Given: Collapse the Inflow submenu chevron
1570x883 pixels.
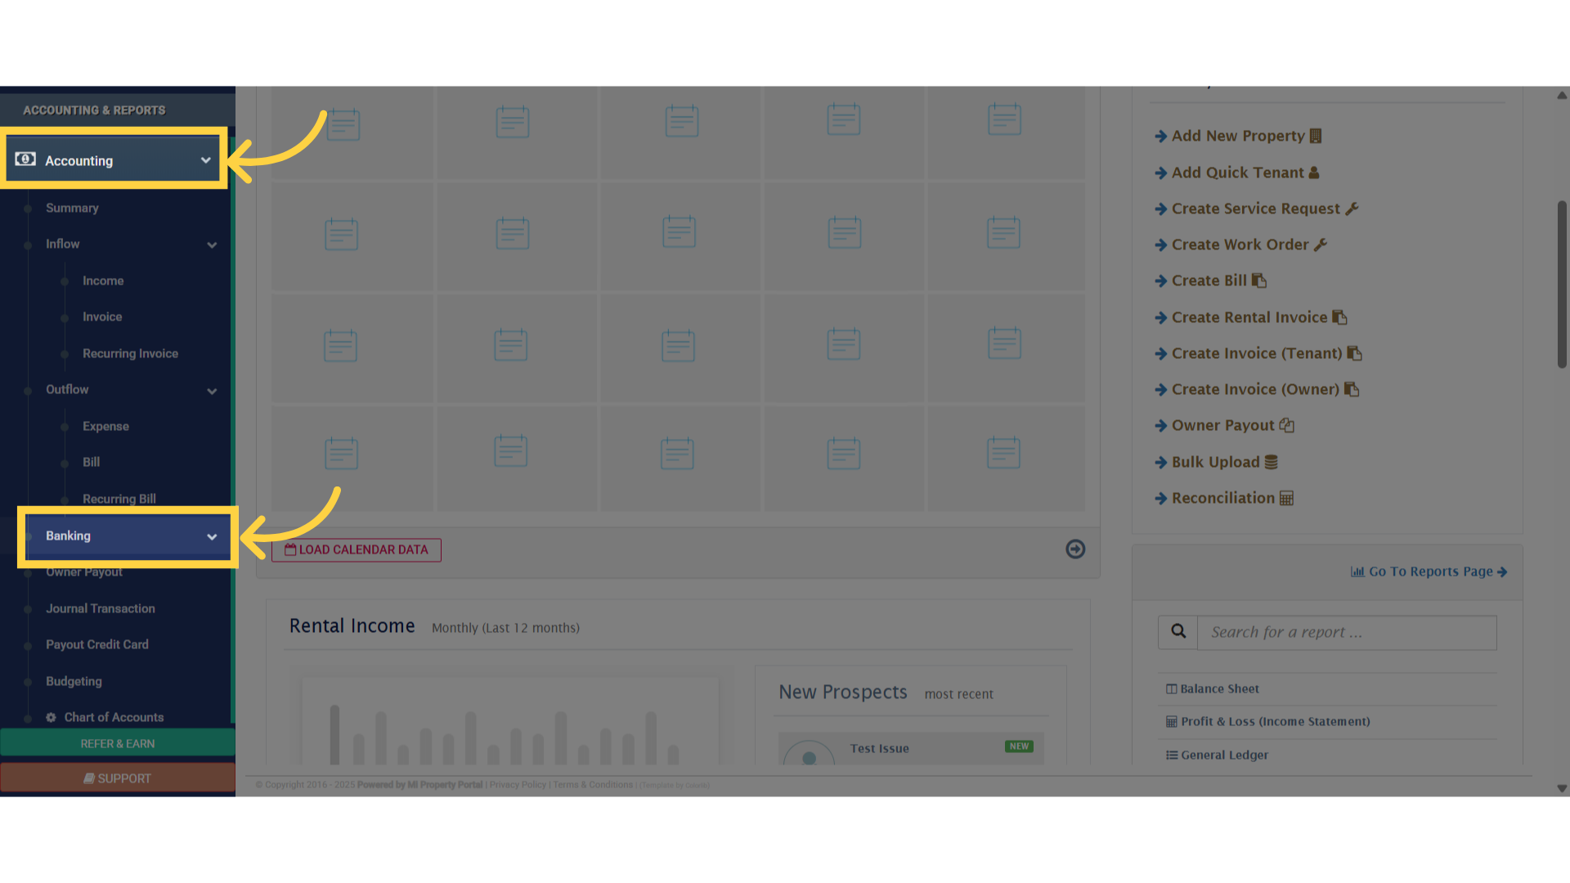Looking at the screenshot, I should 212,244.
